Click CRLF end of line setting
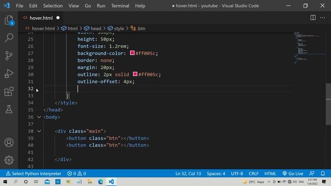 [x=253, y=174]
